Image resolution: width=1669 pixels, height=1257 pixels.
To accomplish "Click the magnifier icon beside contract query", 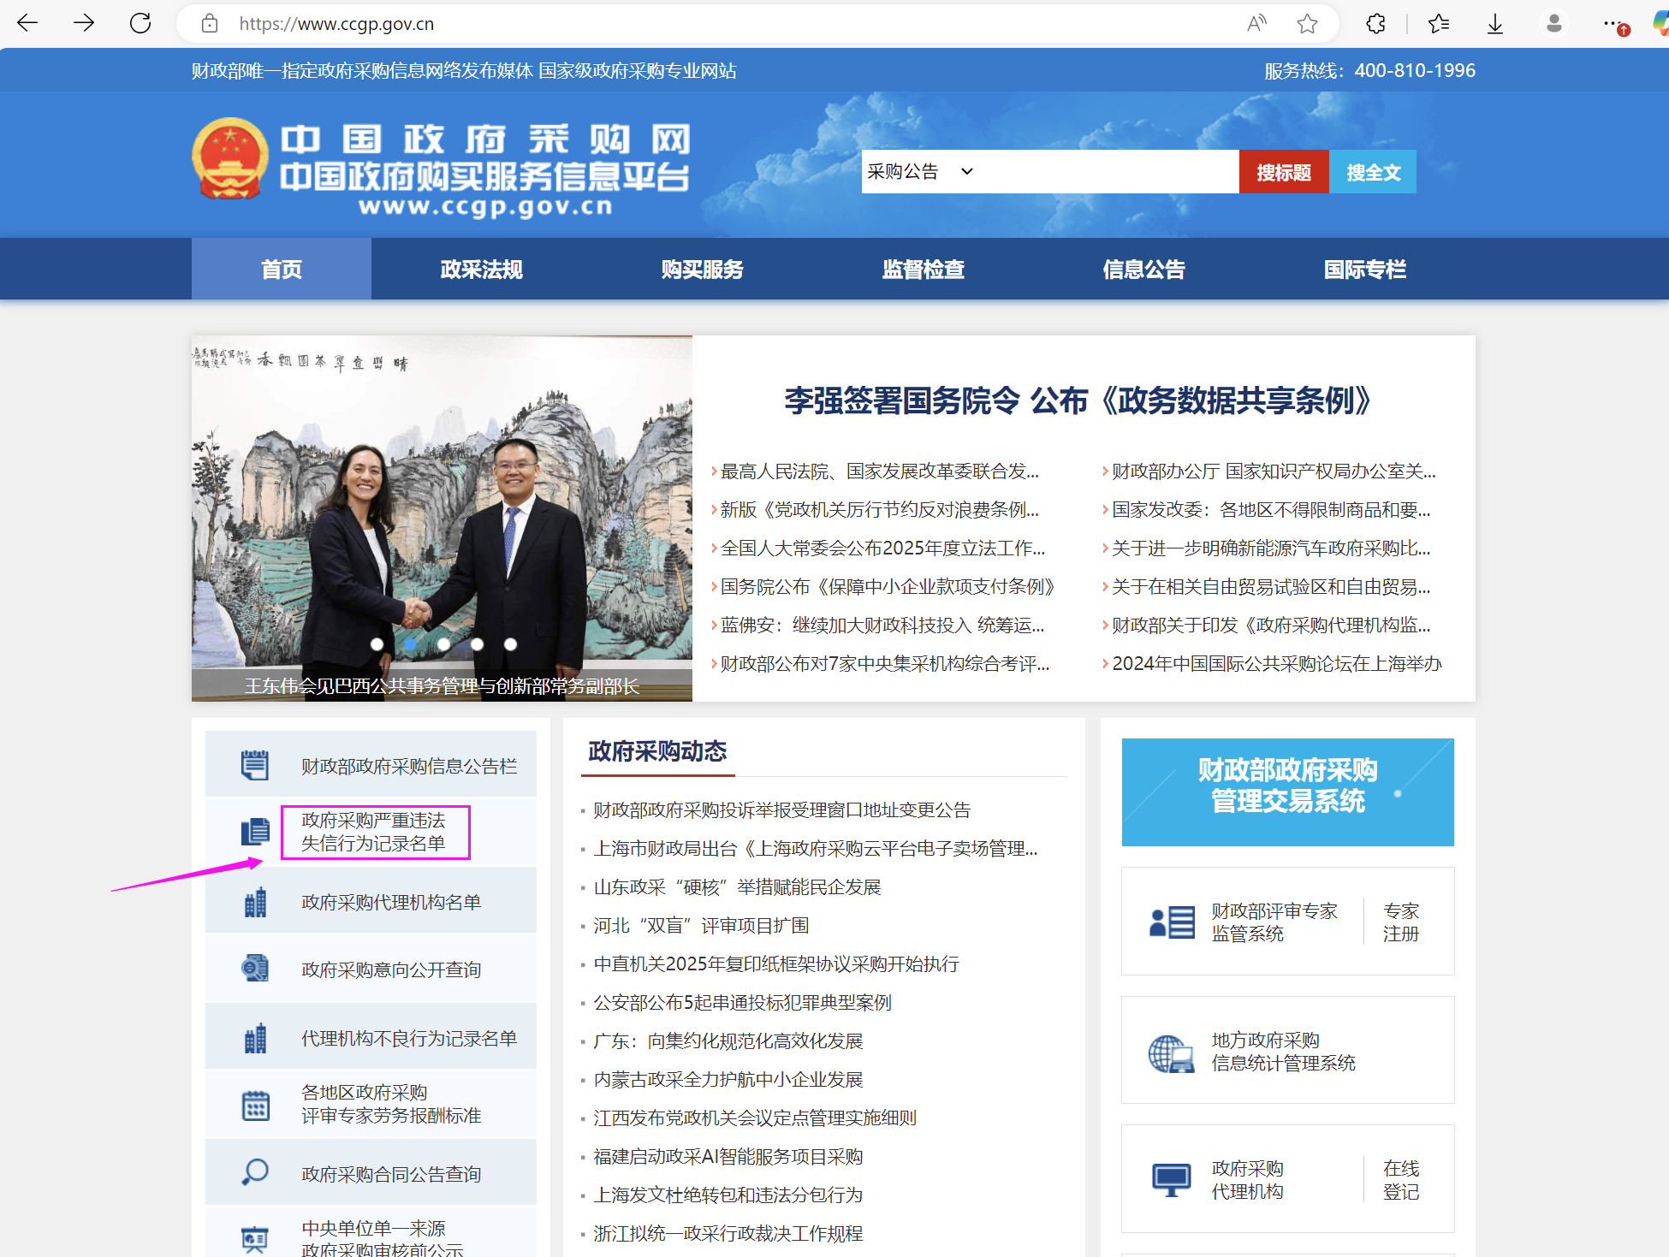I will (255, 1173).
